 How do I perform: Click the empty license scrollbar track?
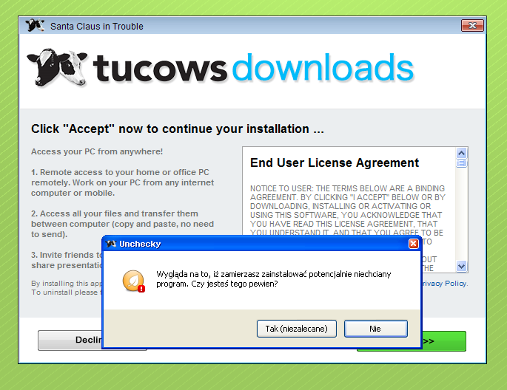[461, 214]
